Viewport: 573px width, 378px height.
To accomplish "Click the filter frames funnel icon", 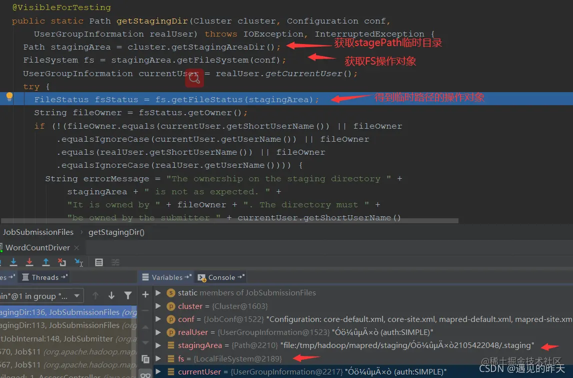I will click(x=128, y=295).
